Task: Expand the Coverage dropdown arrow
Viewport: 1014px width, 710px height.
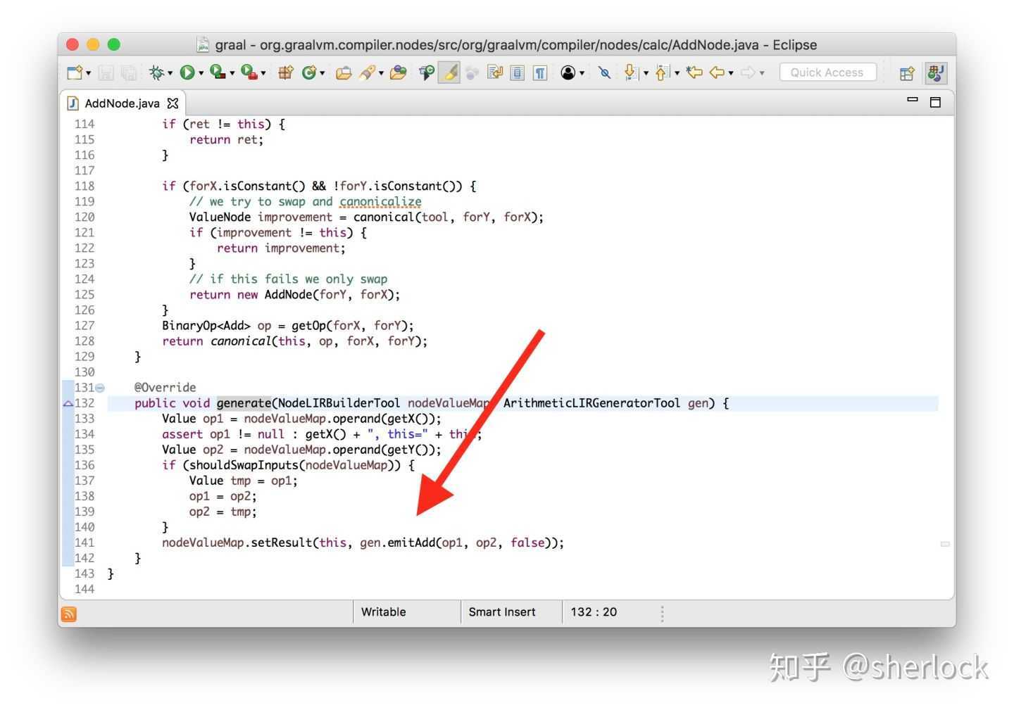Action: point(232,73)
